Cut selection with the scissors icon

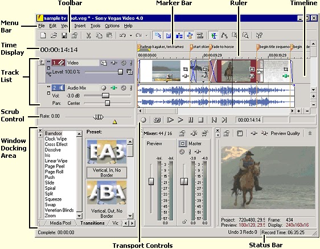point(88,35)
